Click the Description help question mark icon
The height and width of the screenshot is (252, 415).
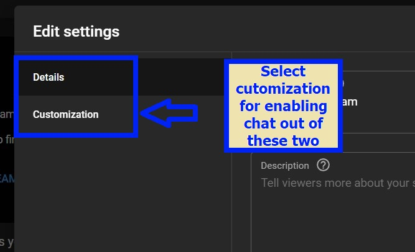click(x=322, y=166)
